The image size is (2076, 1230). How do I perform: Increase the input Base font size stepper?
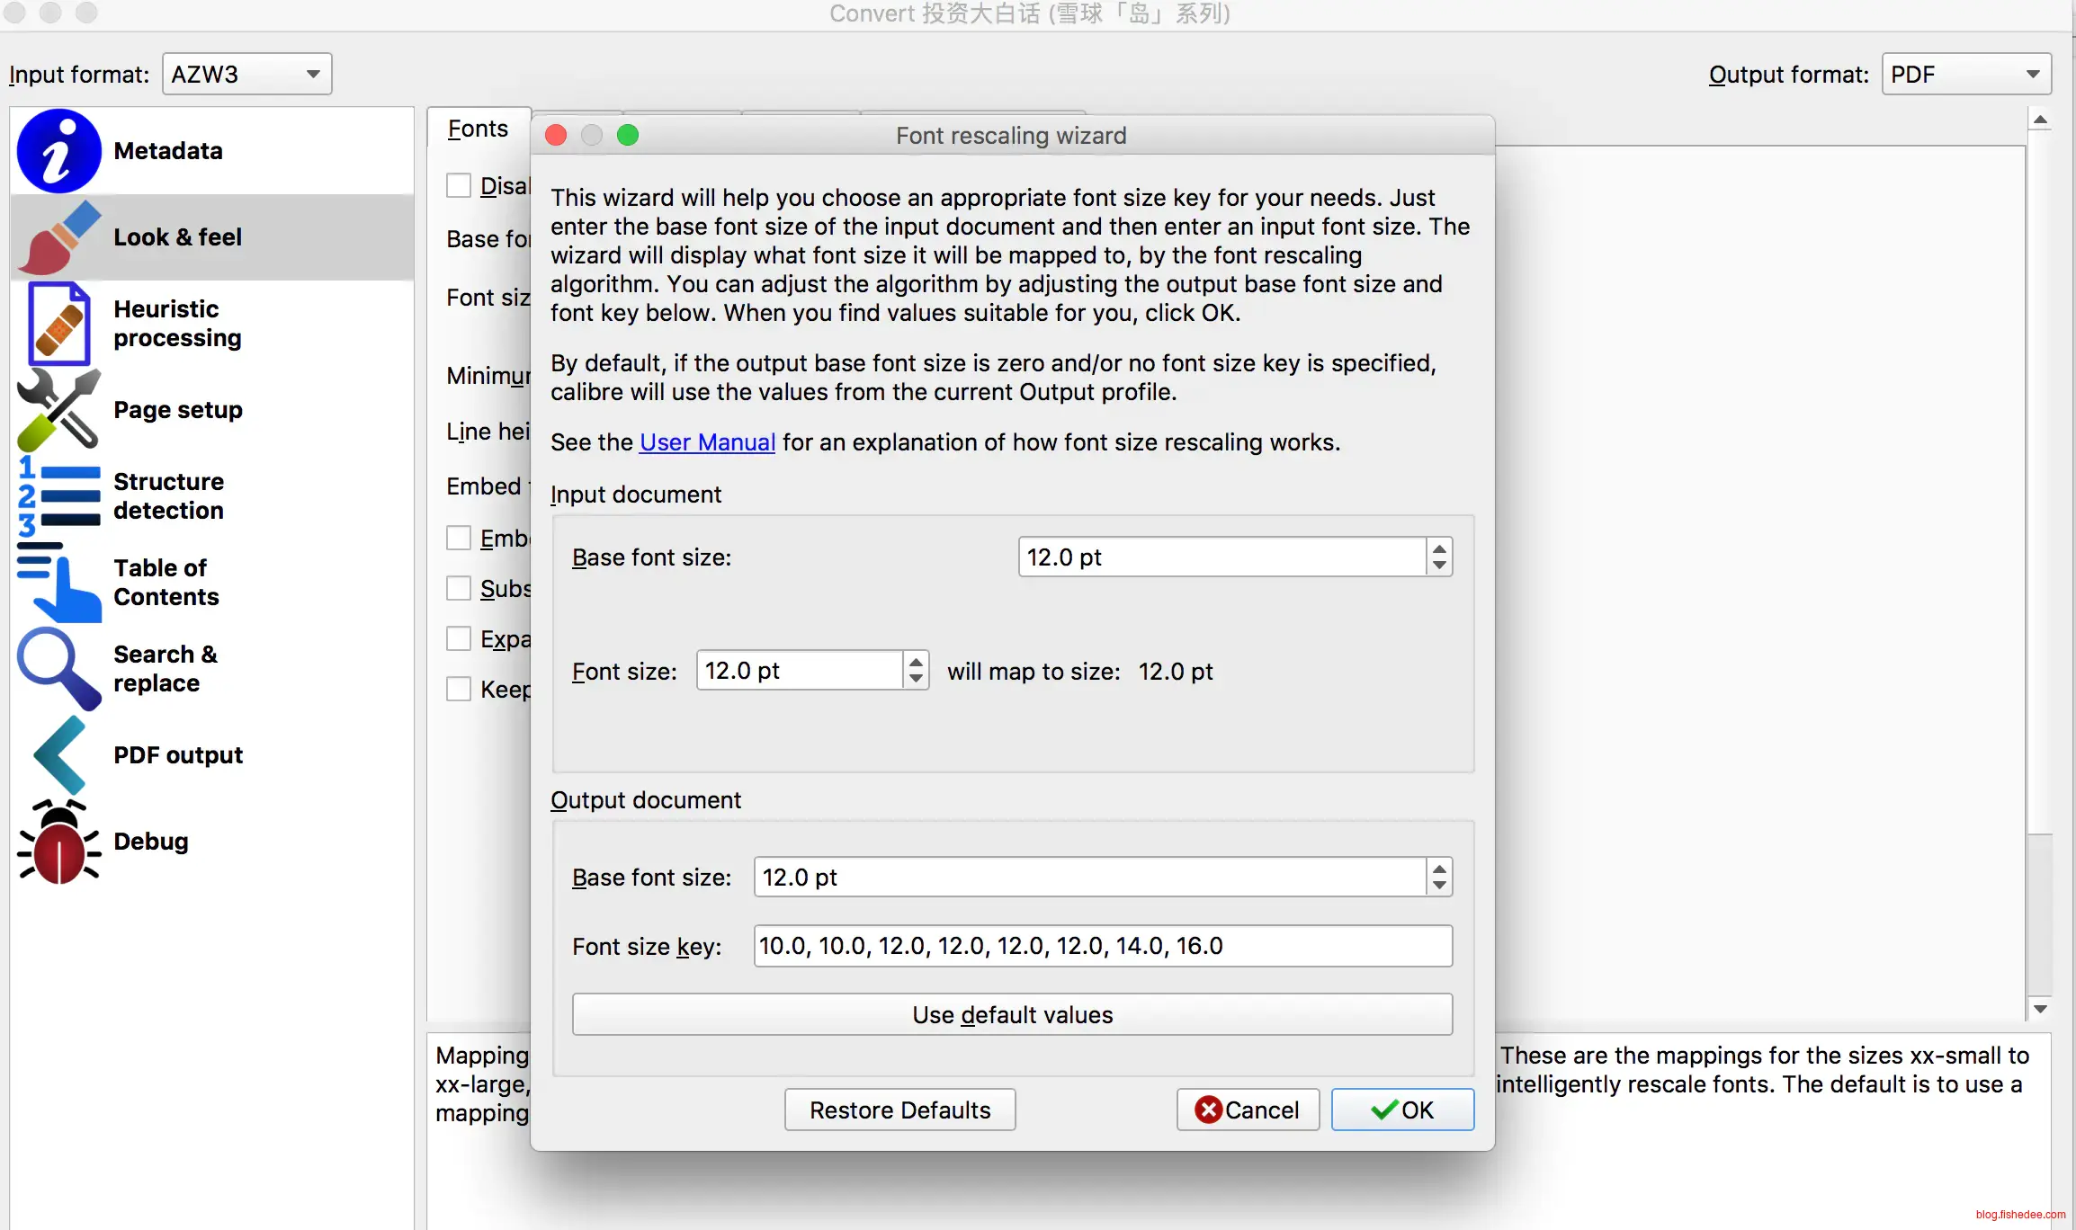[1439, 548]
